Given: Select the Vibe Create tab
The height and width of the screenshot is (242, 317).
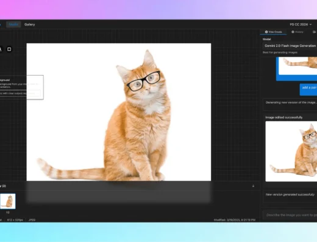Looking at the screenshot, I should 273,32.
